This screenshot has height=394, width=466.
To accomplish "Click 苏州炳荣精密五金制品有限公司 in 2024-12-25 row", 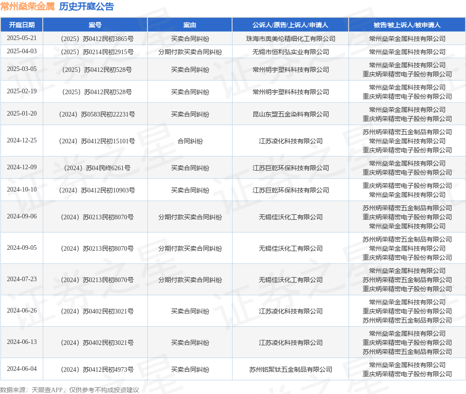I will click(x=407, y=132).
